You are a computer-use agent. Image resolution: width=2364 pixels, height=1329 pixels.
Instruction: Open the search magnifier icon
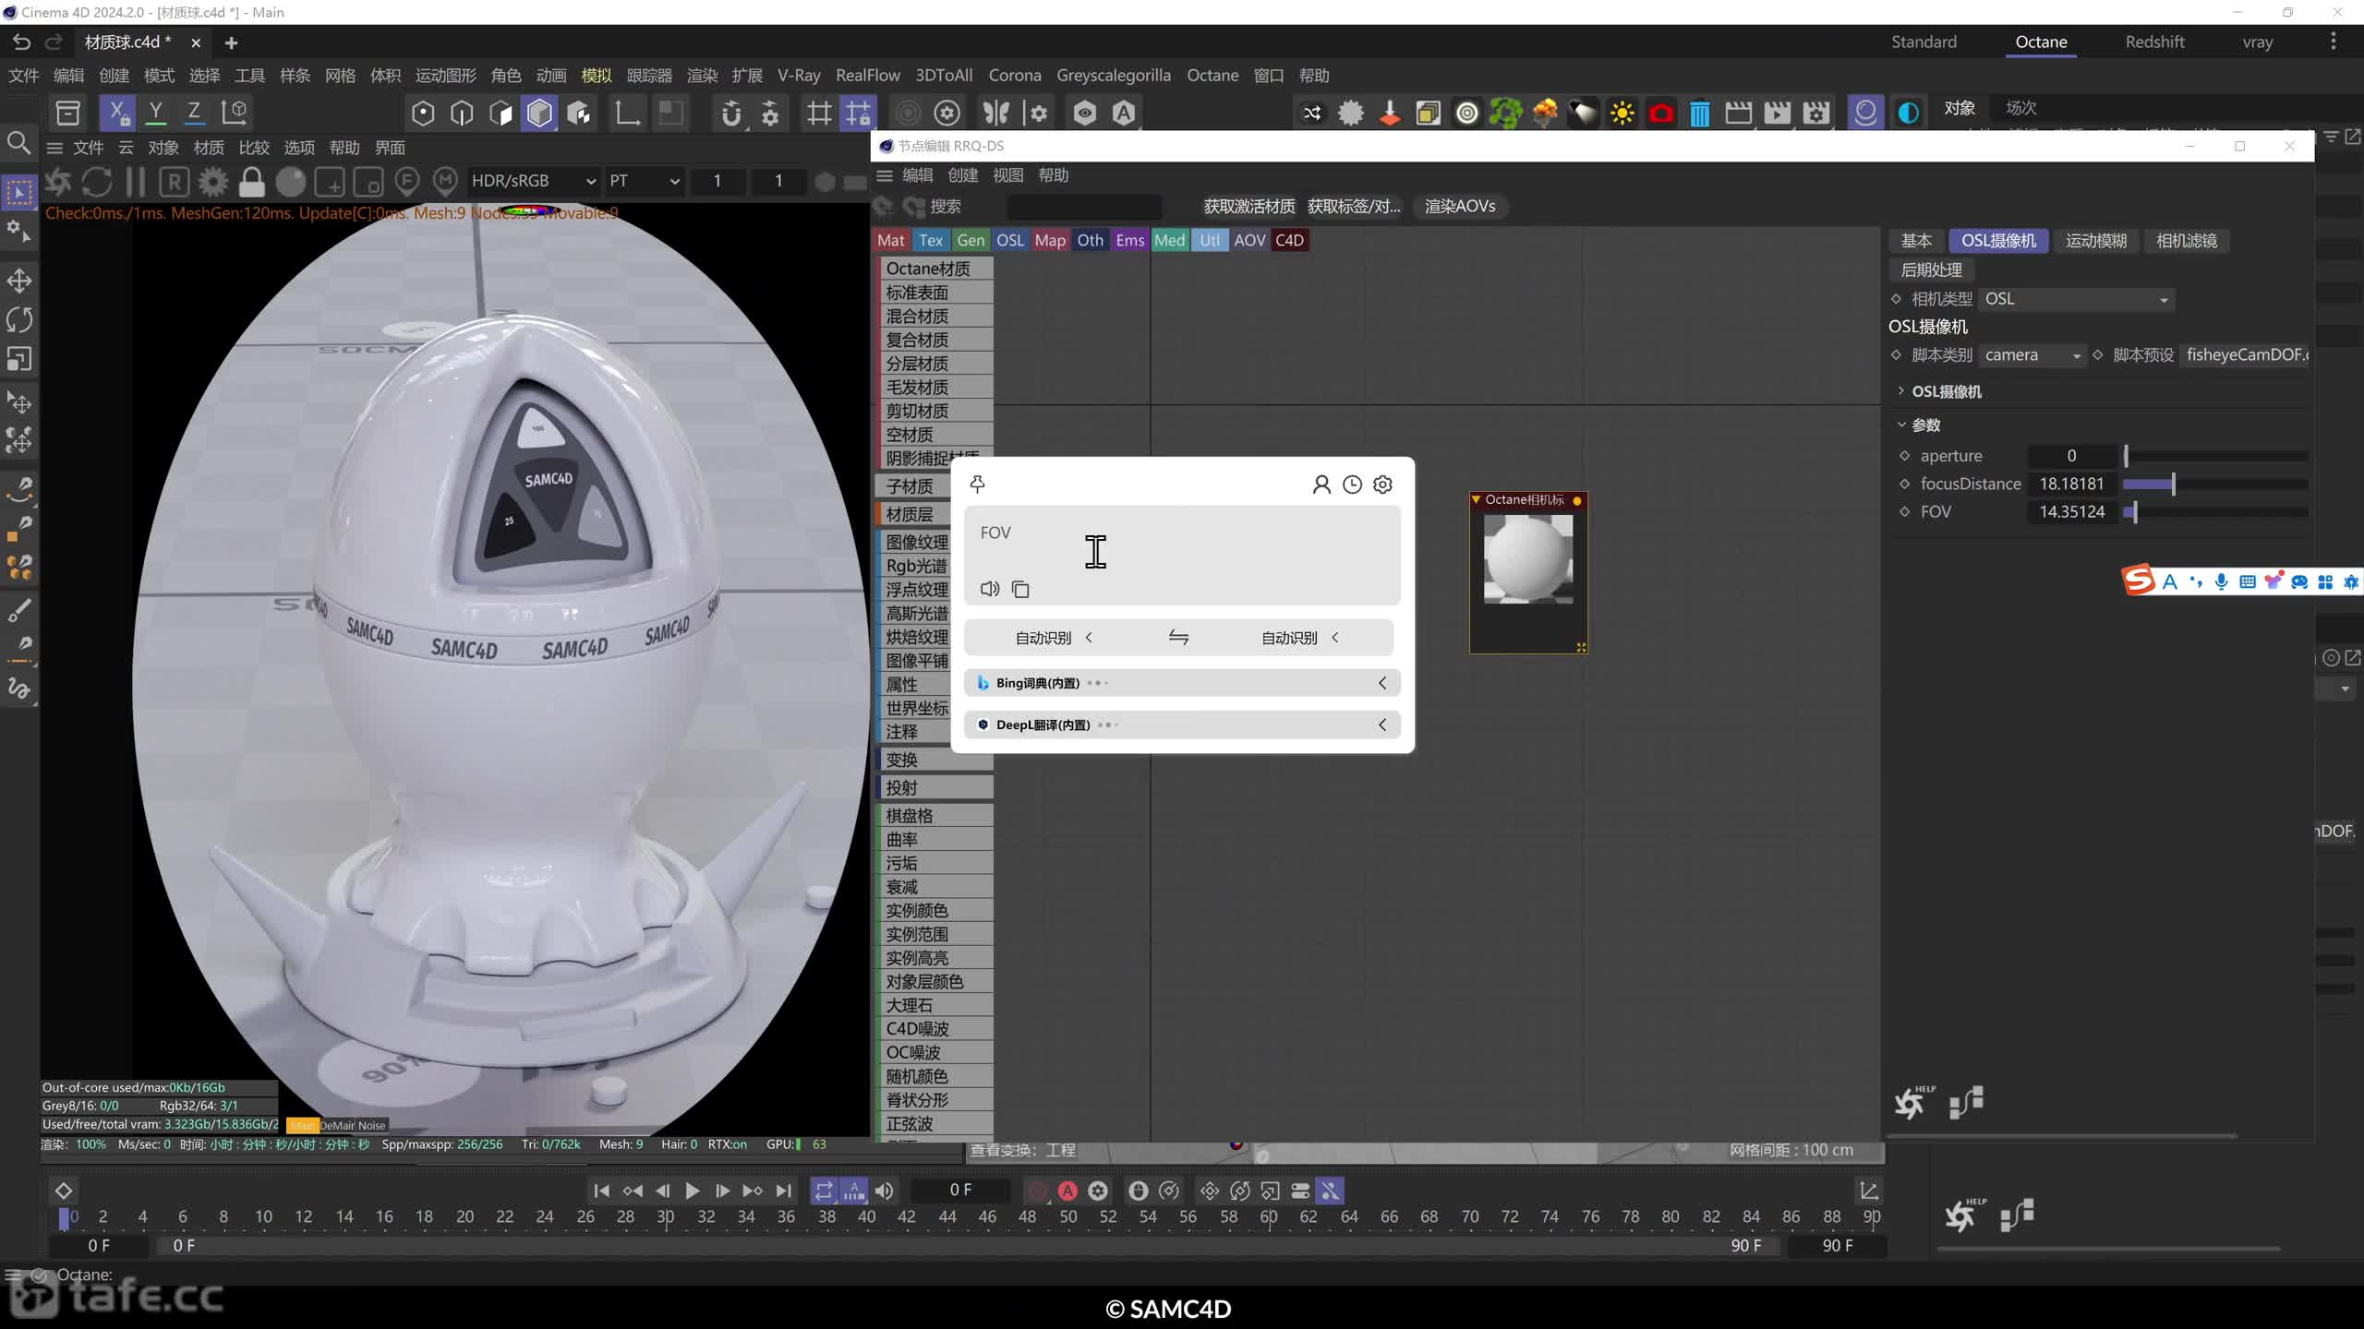[18, 143]
